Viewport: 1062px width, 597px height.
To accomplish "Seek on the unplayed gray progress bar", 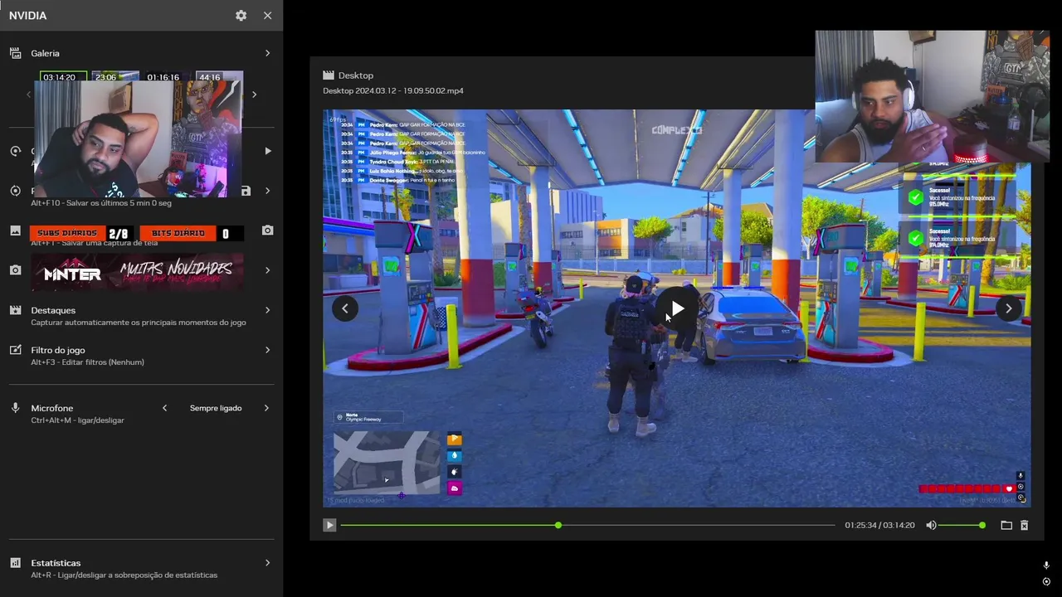I will [x=699, y=526].
